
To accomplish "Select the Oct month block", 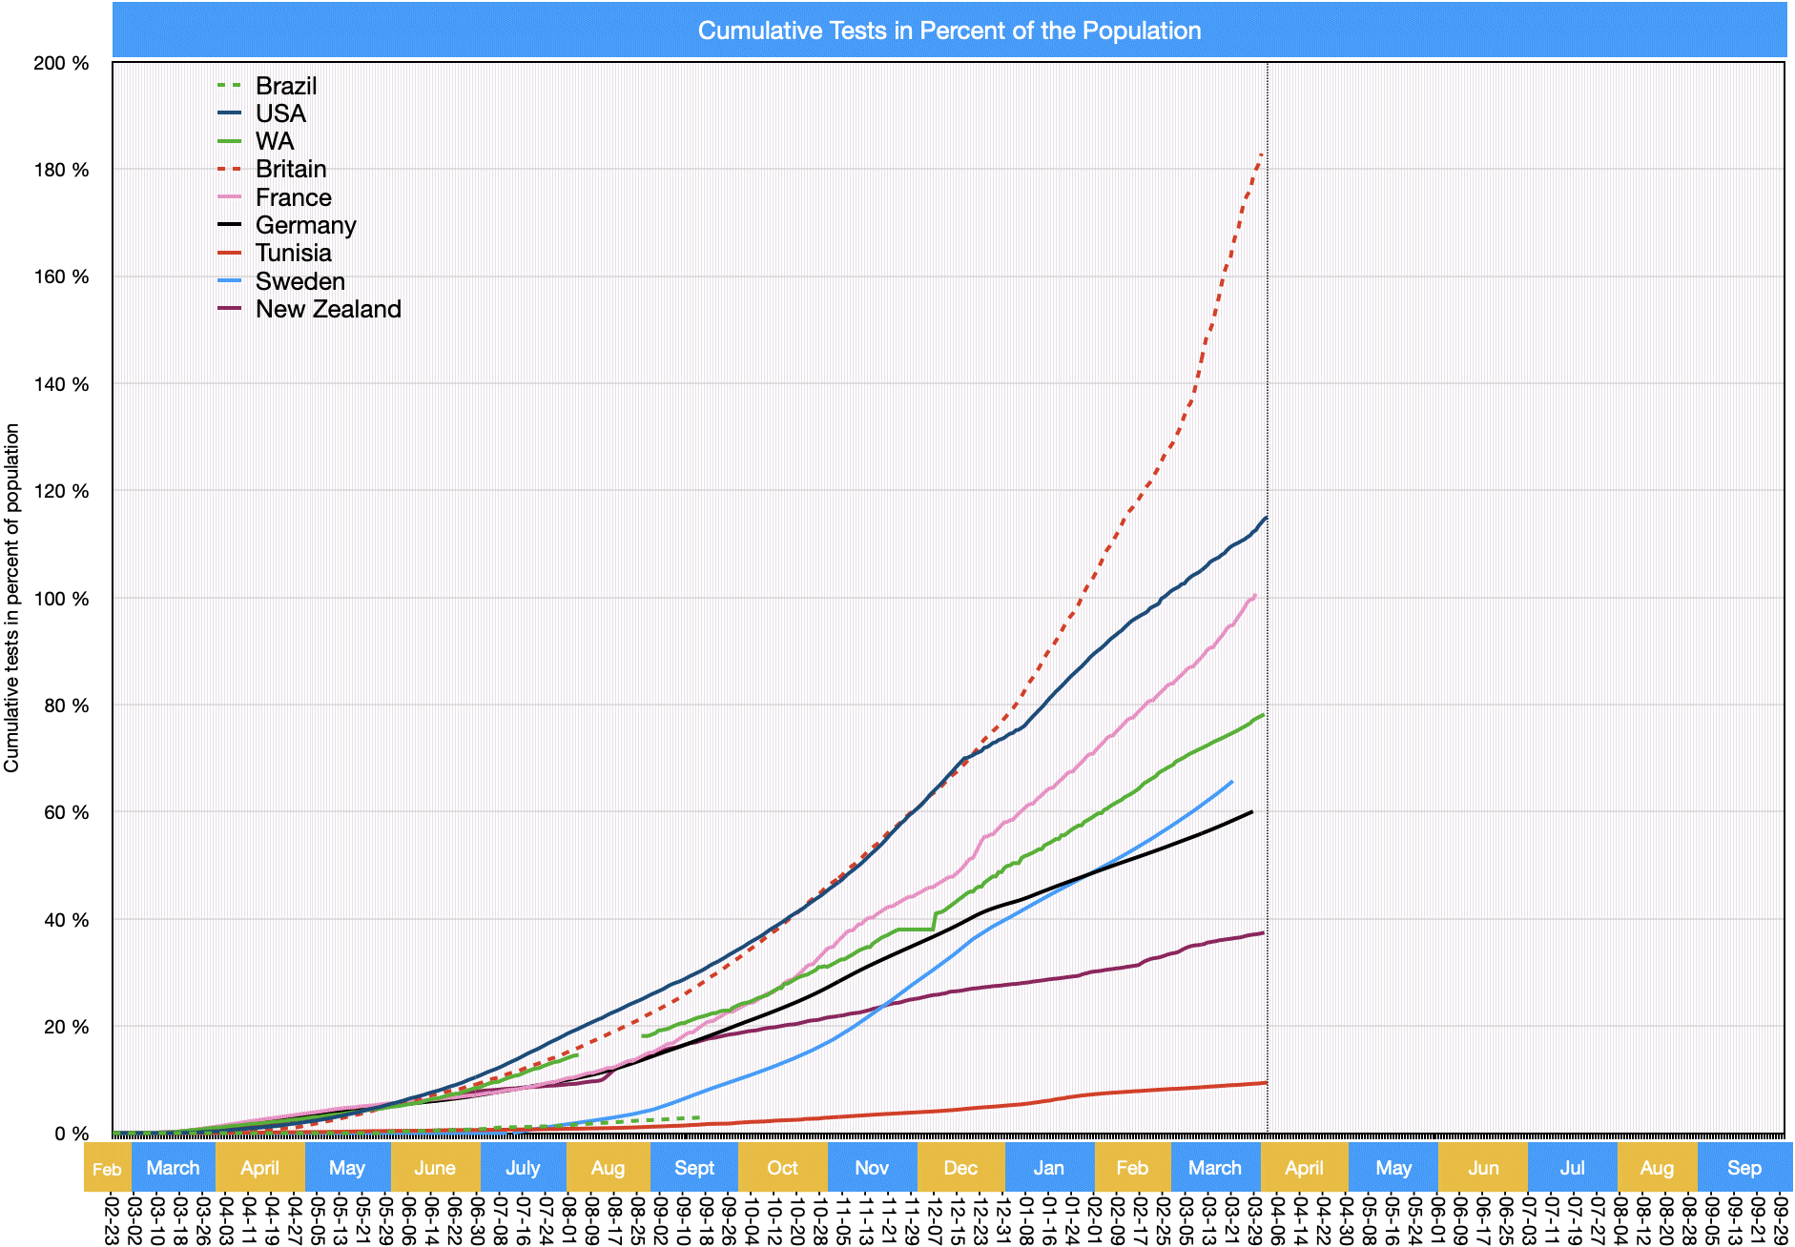I will [x=782, y=1168].
